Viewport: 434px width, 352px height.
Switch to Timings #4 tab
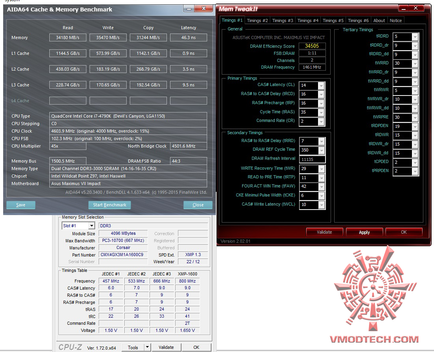tap(308, 21)
